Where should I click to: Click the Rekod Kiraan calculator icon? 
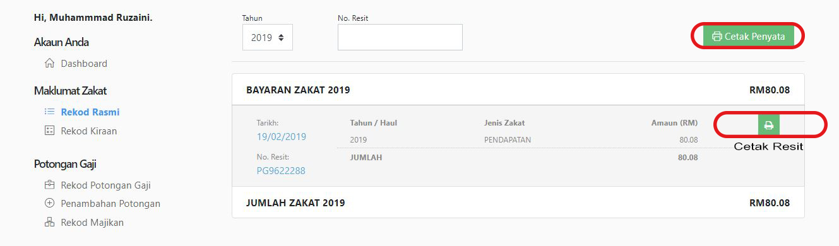click(49, 131)
